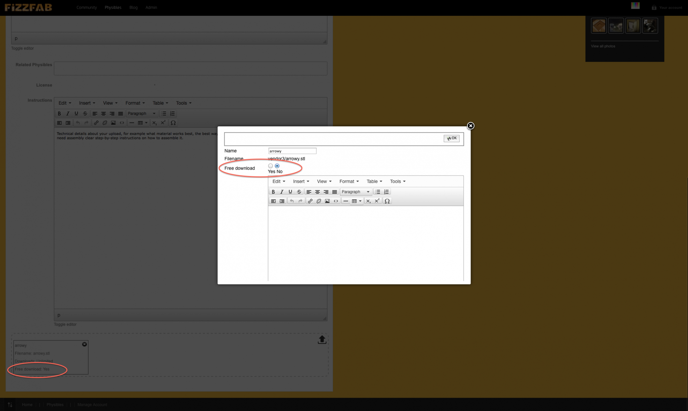688x411 pixels.
Task: Select Yes radio for Free download
Action: click(270, 166)
